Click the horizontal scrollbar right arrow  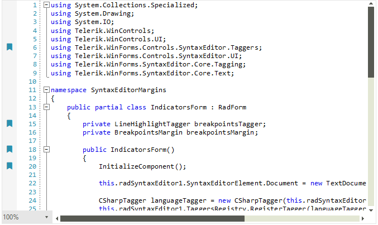[x=363, y=218]
